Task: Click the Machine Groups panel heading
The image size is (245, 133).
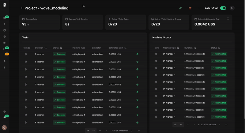Action: (162, 37)
